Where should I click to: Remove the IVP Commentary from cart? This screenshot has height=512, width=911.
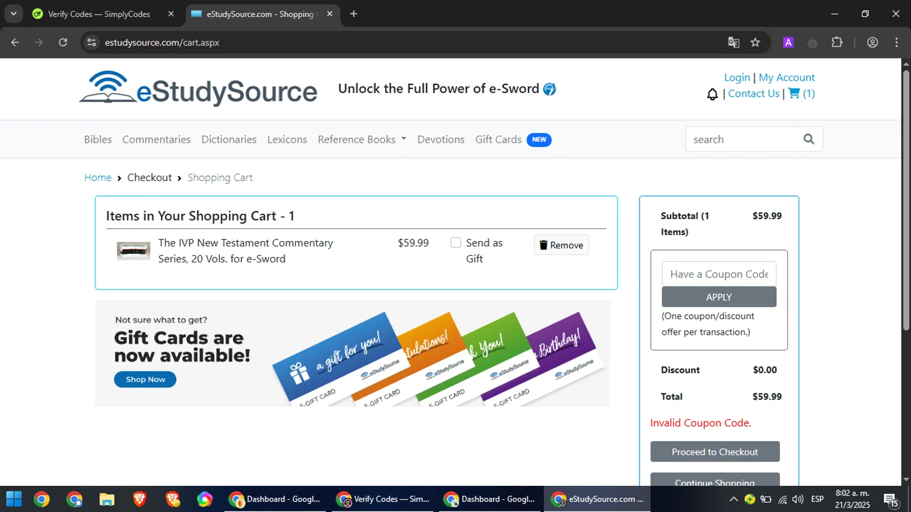coord(561,245)
